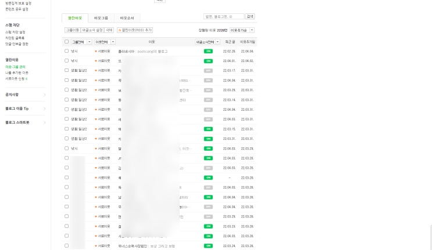Click the 삭제 delete button
432x250 pixels.
tap(109, 30)
